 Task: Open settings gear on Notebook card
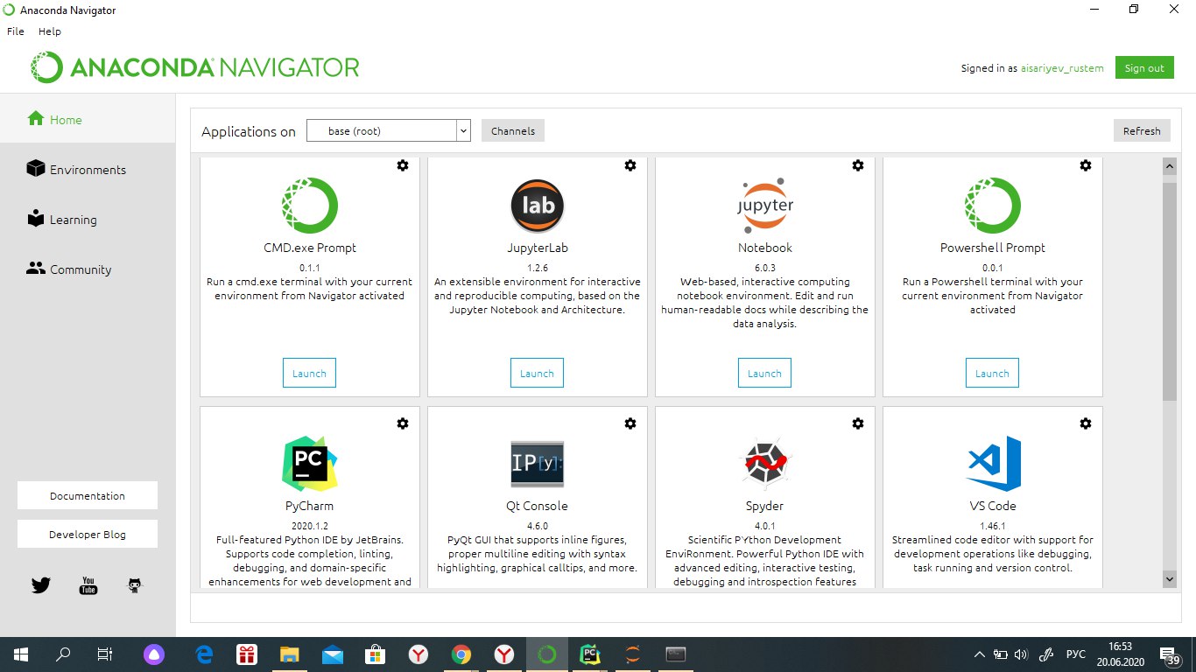pyautogui.click(x=858, y=165)
